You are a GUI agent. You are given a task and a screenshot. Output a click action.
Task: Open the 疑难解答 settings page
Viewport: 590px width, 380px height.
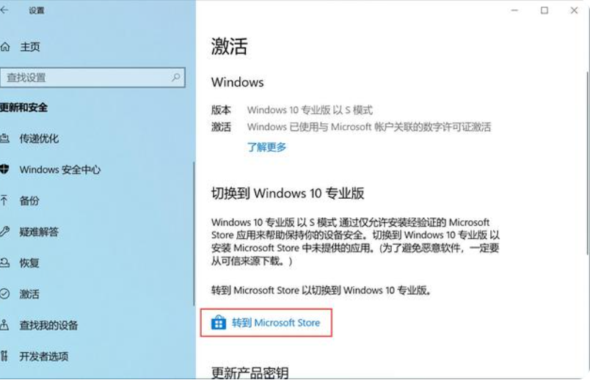click(39, 232)
